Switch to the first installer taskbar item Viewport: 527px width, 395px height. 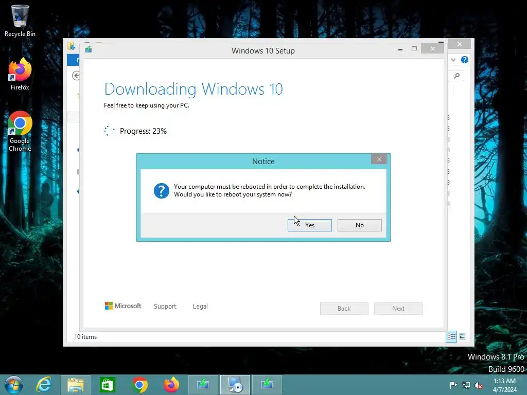point(203,385)
